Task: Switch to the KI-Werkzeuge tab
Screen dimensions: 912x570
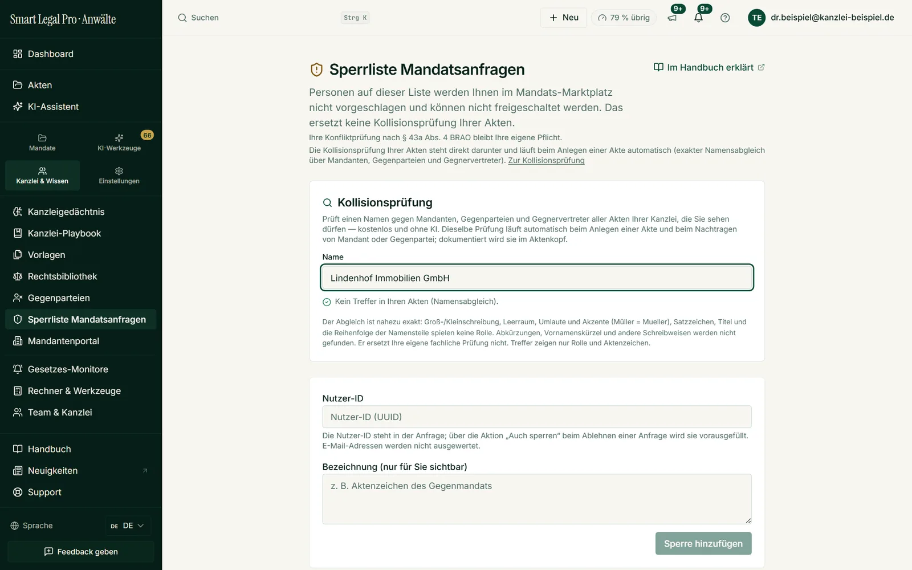Action: [x=119, y=142]
